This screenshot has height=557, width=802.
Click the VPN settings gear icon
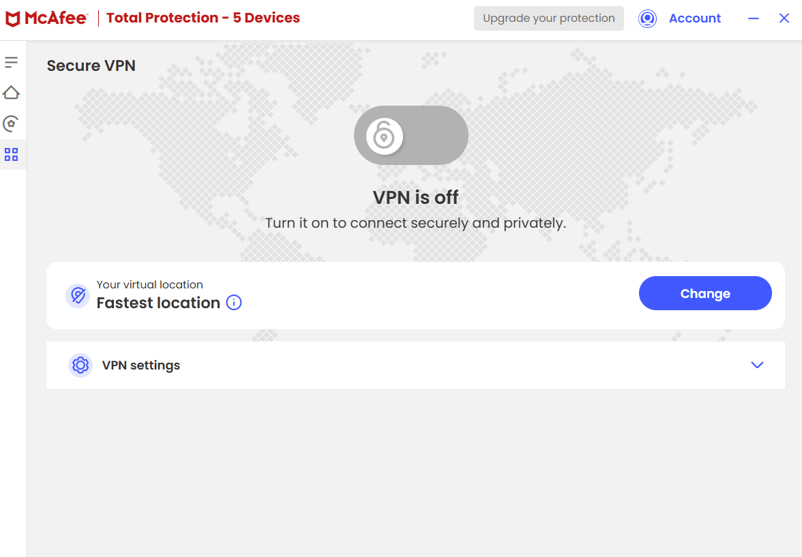pos(80,365)
